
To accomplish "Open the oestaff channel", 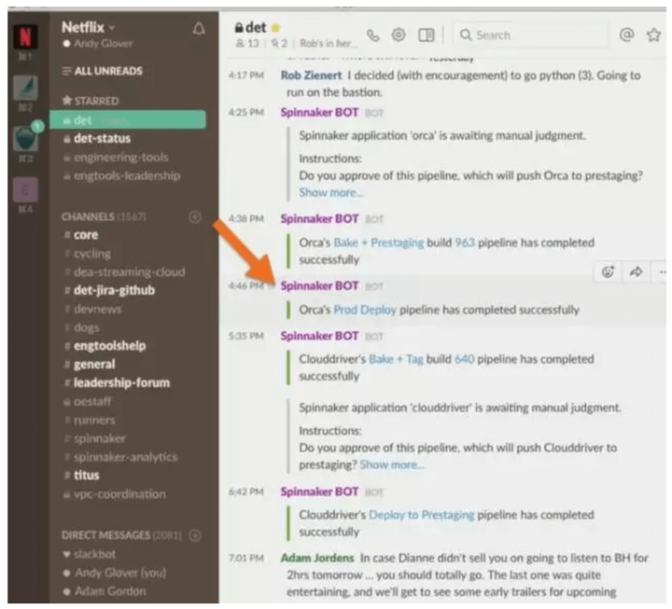I will [88, 402].
